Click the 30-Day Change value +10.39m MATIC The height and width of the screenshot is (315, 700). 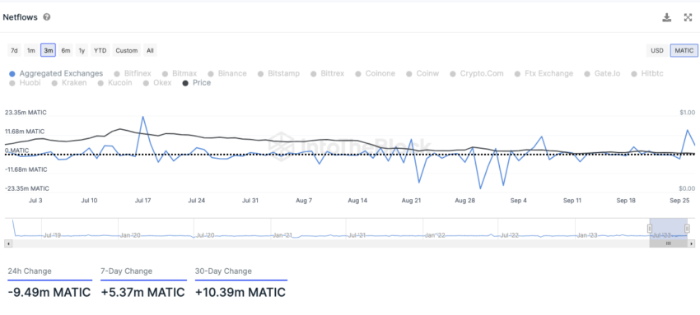240,293
